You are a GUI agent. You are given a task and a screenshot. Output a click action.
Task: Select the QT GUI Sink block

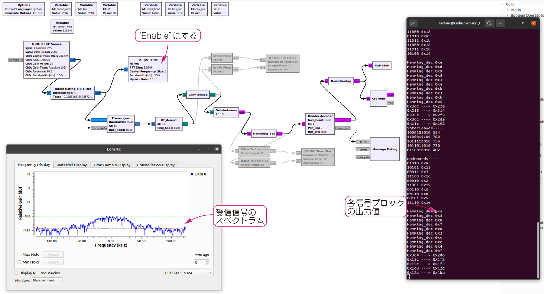148,69
